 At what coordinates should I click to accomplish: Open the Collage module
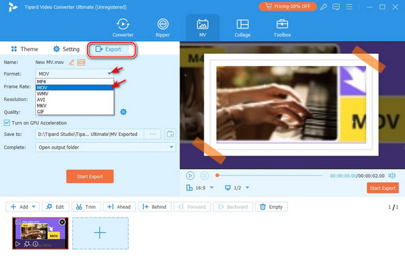coord(242,28)
